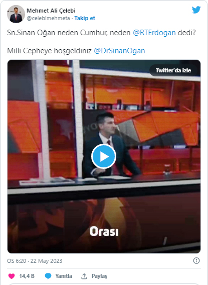Click the Yanıtla reply label
This screenshot has height=285, width=208.
pyautogui.click(x=64, y=276)
